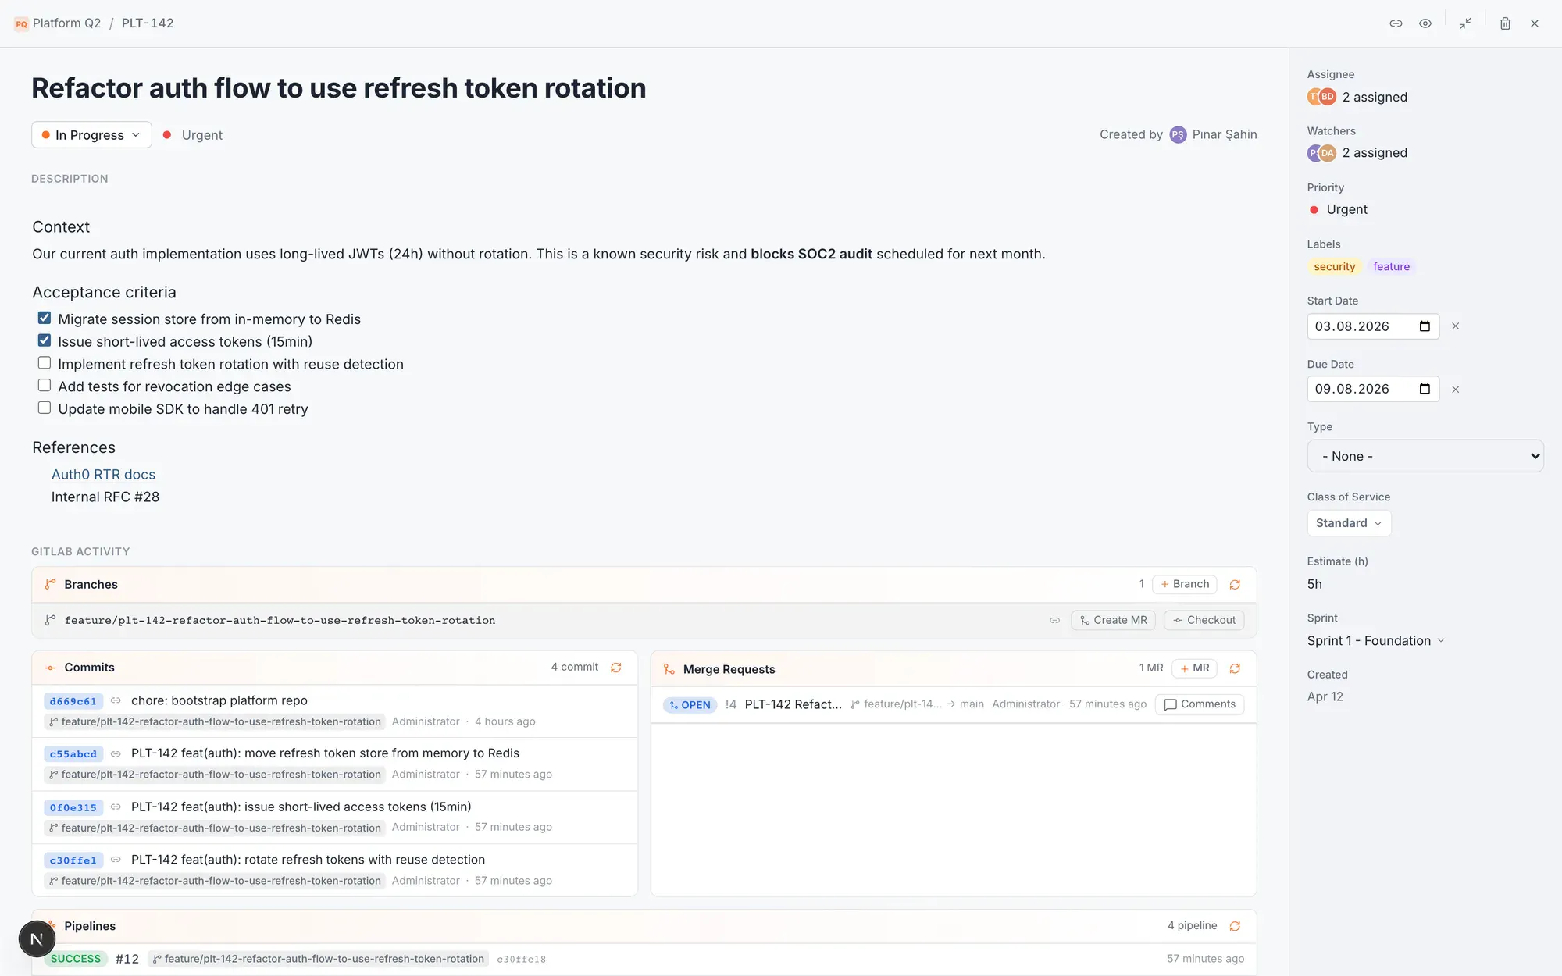
Task: Expand the Type select showing None
Action: point(1425,456)
